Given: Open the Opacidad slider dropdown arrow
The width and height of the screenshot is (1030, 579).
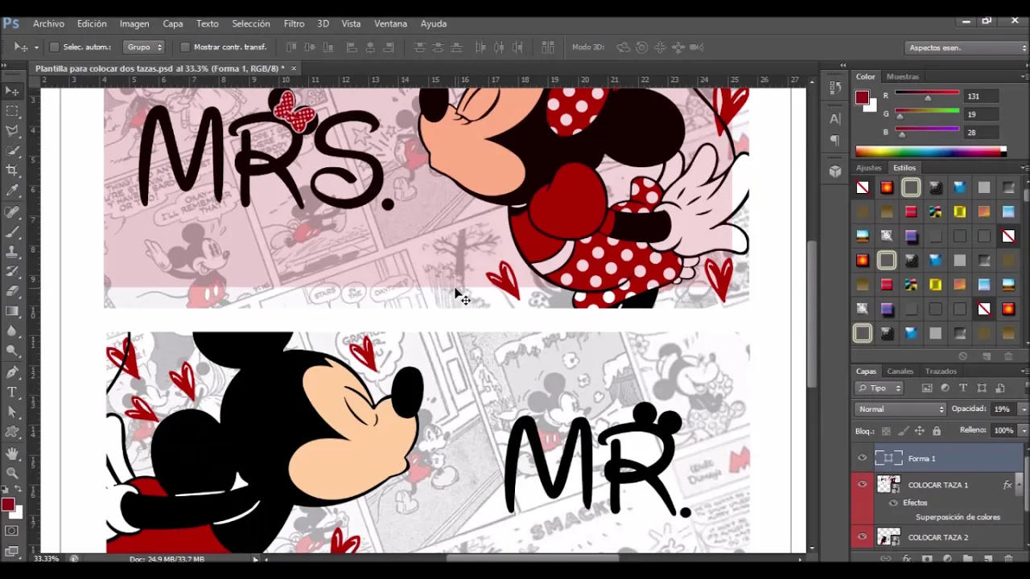Looking at the screenshot, I should pos(1023,409).
